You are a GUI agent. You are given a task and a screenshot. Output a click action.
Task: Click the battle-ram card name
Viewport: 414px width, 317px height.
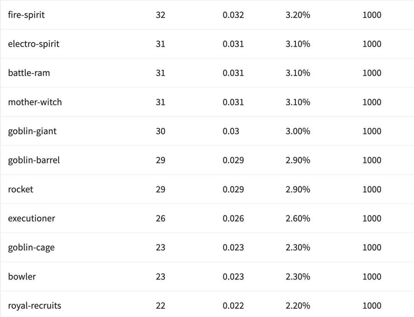[x=29, y=73]
